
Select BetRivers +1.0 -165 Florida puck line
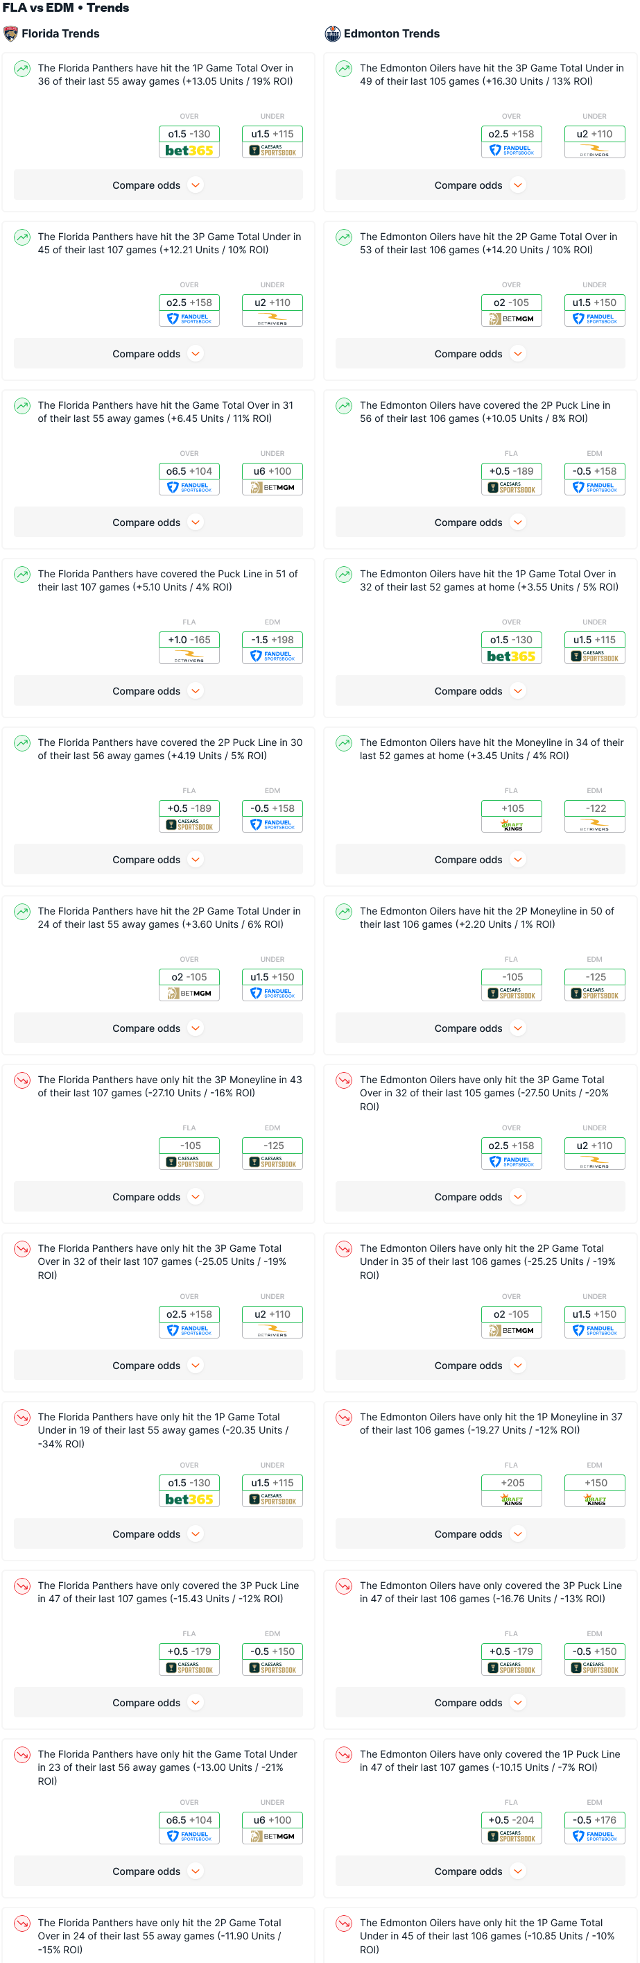pos(189,647)
